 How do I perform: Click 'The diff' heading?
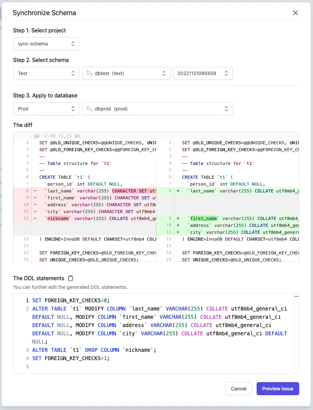23,125
